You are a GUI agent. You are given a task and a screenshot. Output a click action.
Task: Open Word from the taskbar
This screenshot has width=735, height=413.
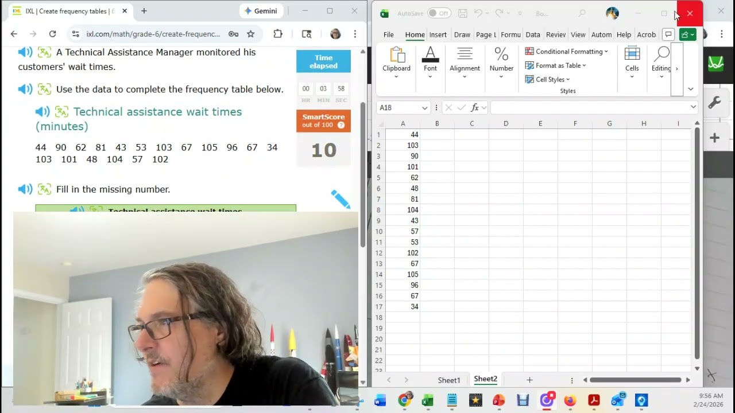click(380, 400)
